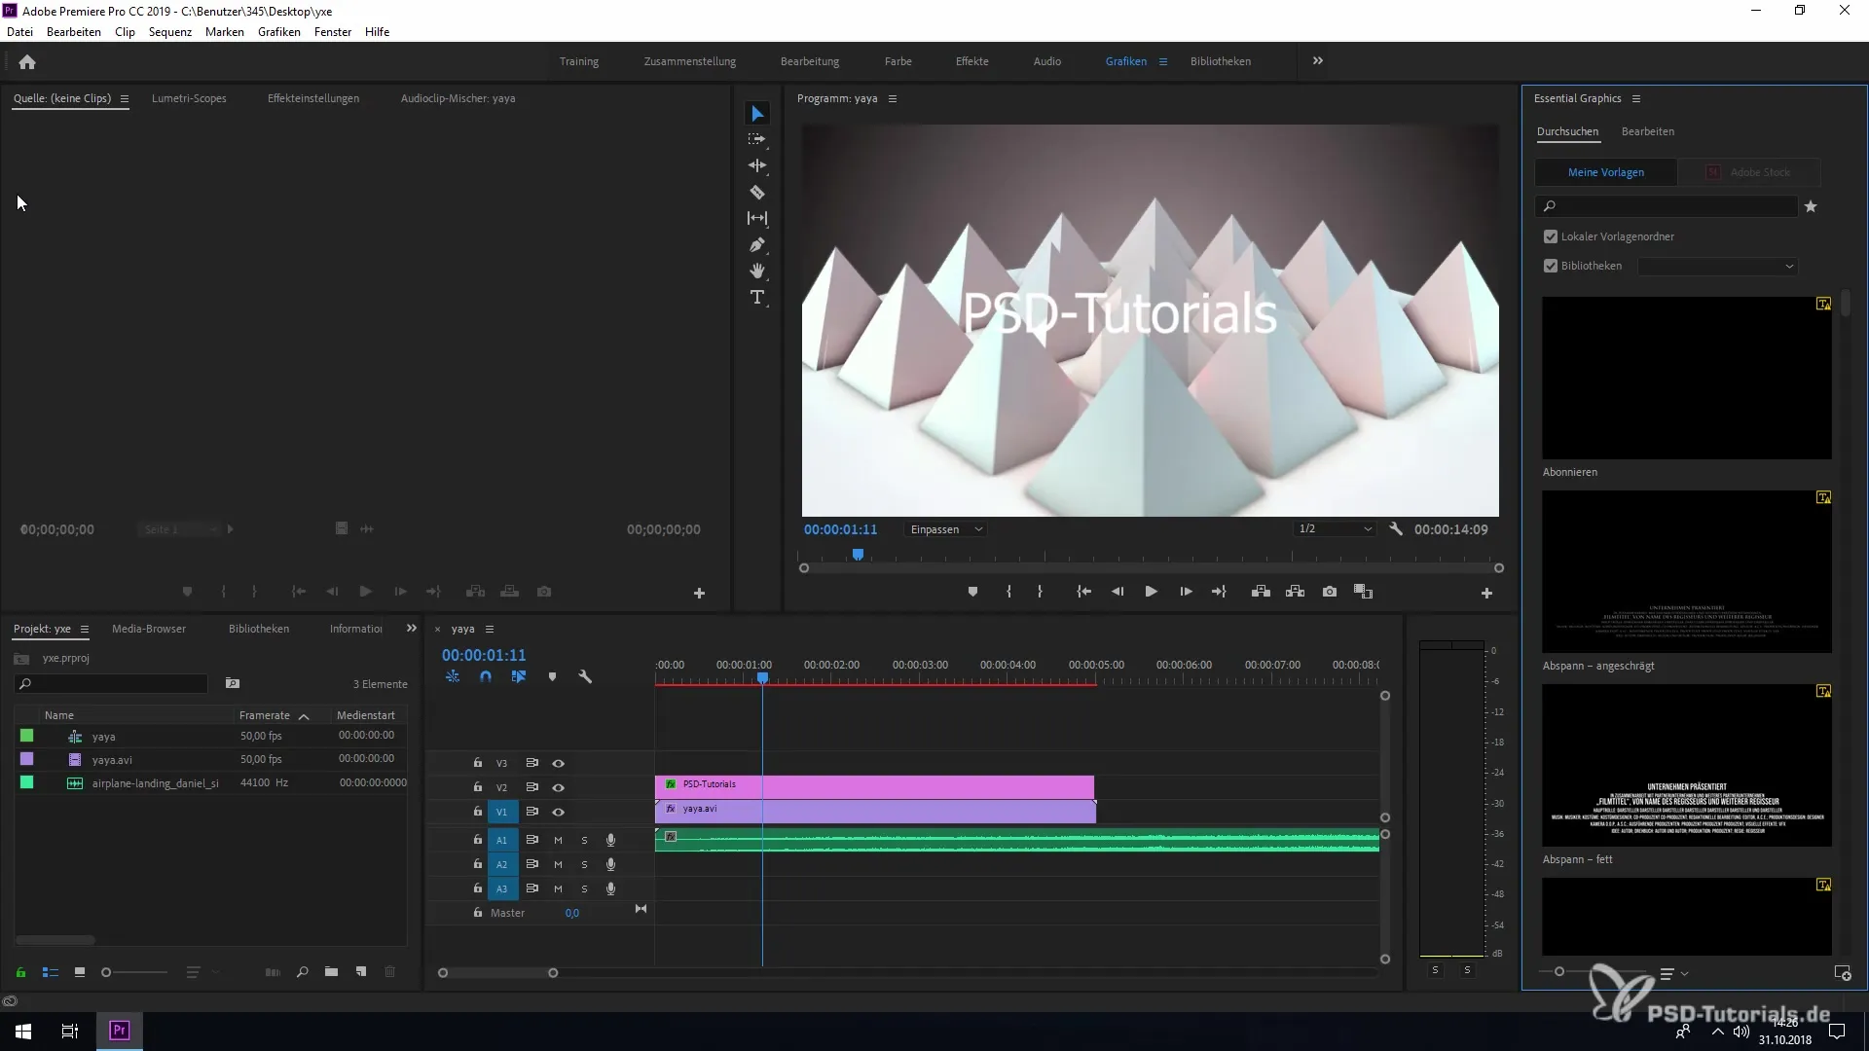The height and width of the screenshot is (1051, 1869).
Task: Go to Out point in Program monitor
Action: point(1219,592)
